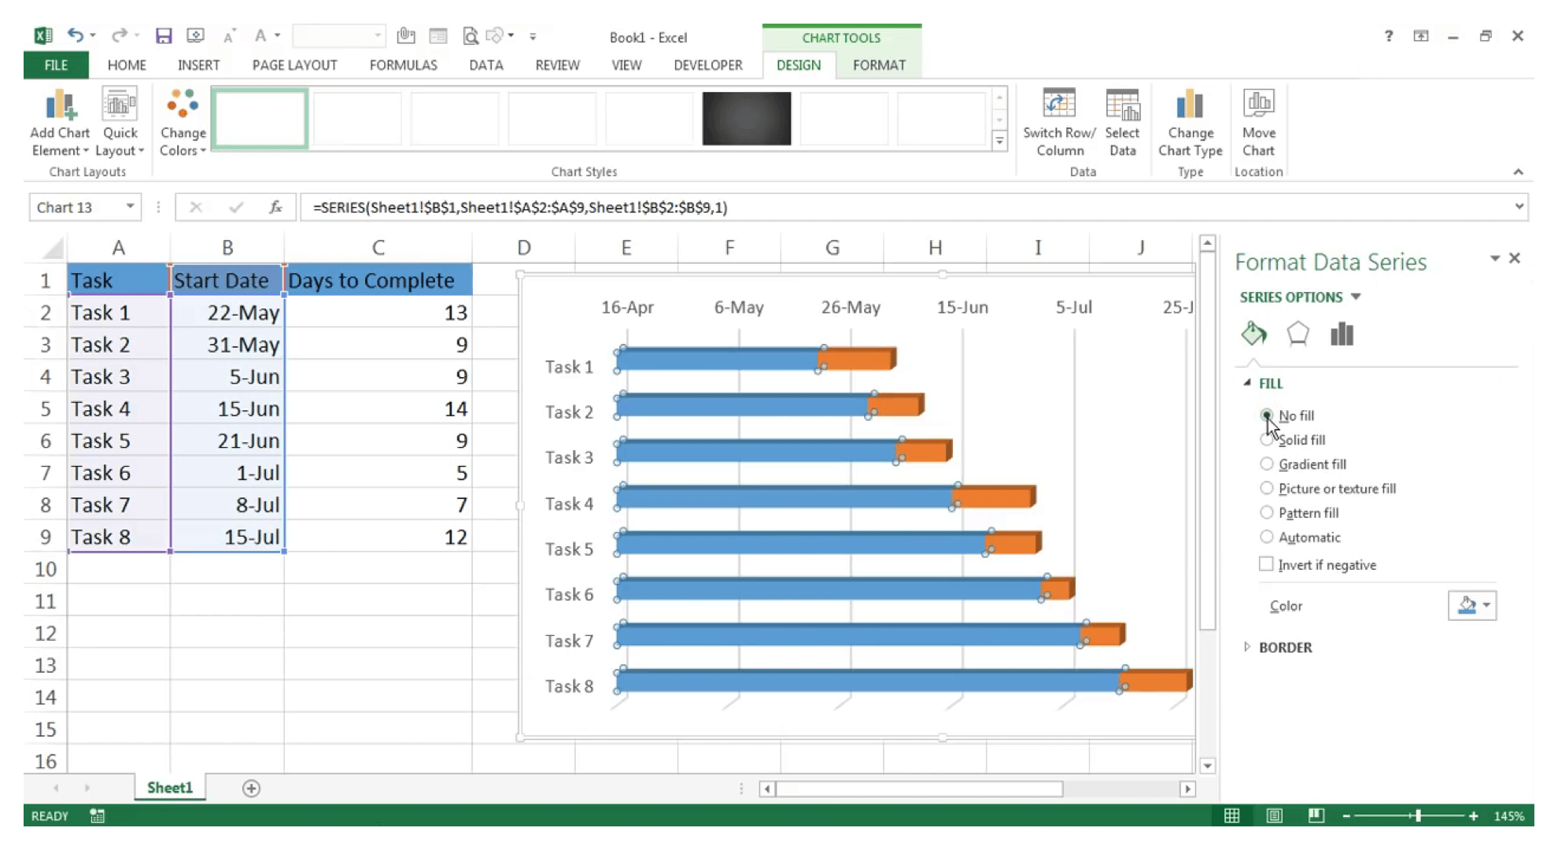The height and width of the screenshot is (850, 1558).
Task: Click the INSERT menu item
Action: coord(199,65)
